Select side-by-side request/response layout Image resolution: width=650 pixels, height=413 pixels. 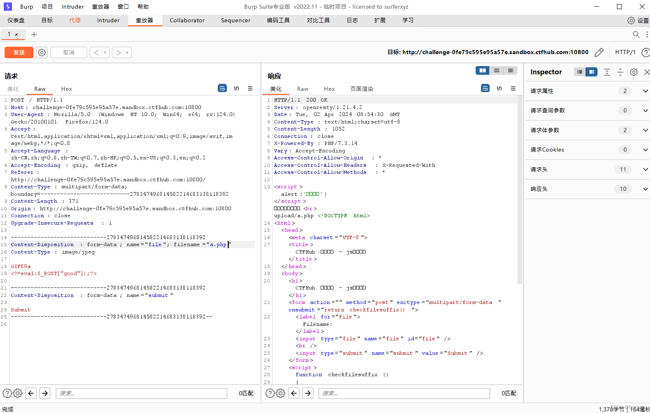pos(483,71)
